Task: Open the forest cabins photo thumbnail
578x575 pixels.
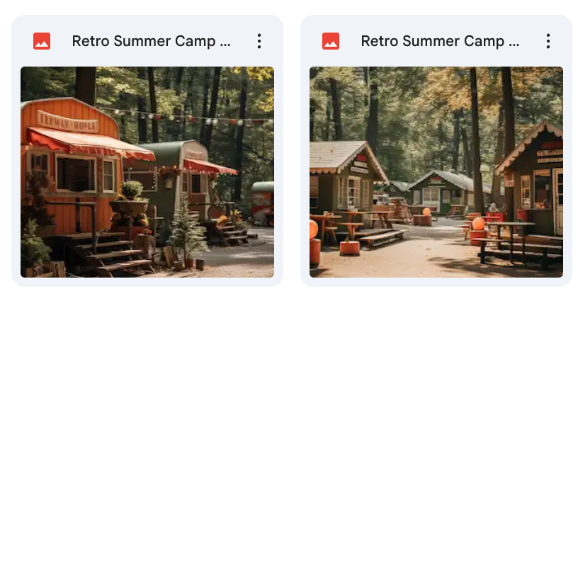Action: point(436,172)
